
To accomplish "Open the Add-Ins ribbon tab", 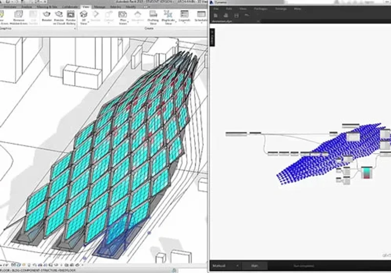I will (115, 7).
